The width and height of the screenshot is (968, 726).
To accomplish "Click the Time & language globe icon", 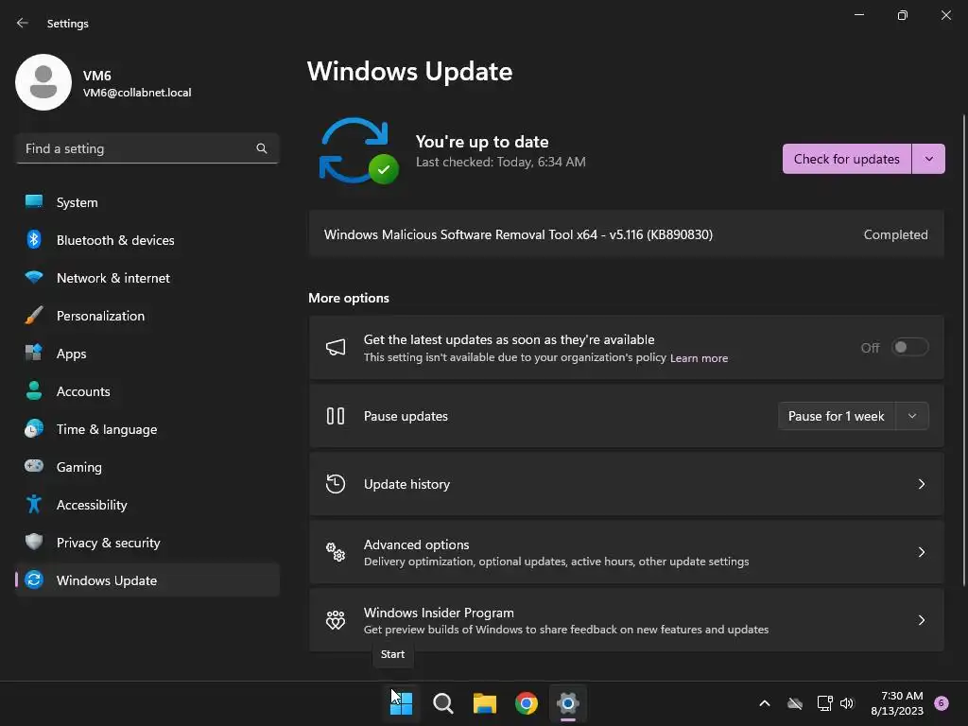I will 34,428.
